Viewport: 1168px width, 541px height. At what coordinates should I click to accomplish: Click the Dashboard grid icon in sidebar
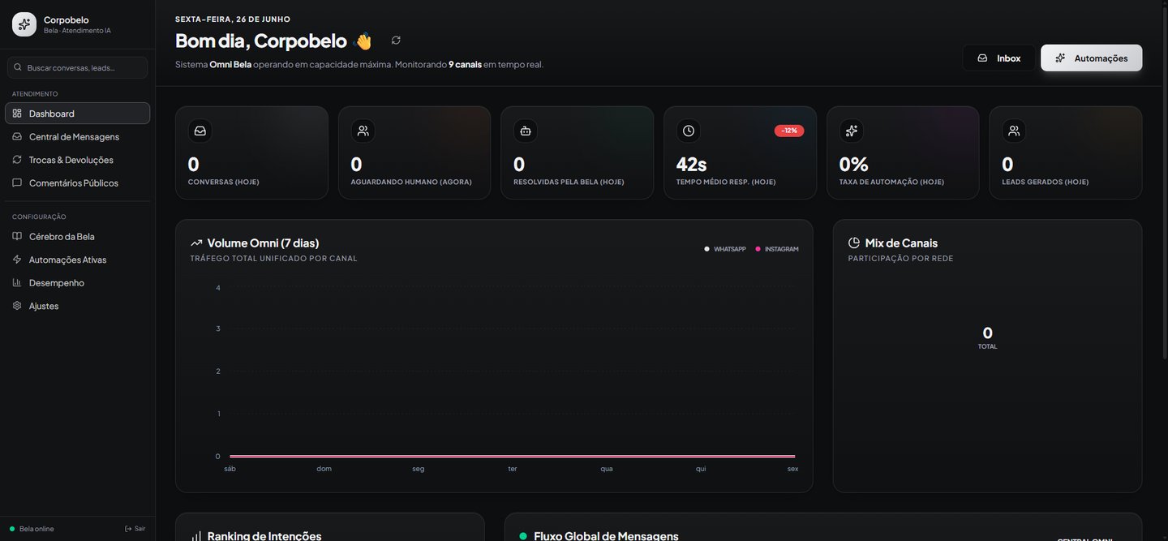tap(17, 113)
